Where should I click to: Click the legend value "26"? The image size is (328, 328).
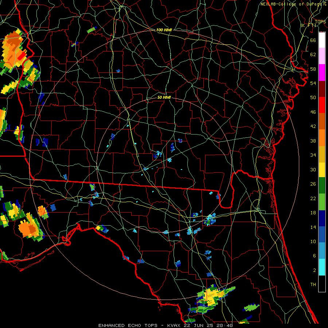313,184
